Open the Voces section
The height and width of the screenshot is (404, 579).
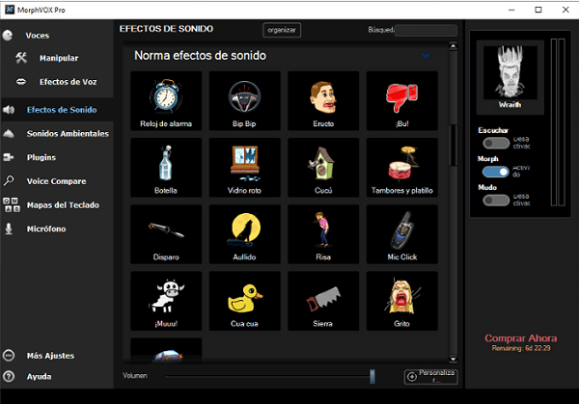click(x=38, y=36)
